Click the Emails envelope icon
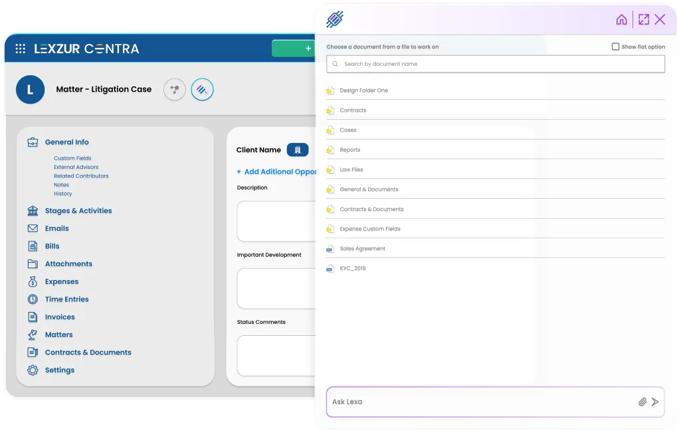679x431 pixels. point(33,229)
